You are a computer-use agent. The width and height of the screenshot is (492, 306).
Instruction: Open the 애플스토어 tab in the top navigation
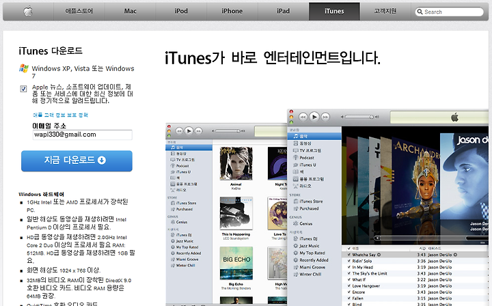[79, 12]
